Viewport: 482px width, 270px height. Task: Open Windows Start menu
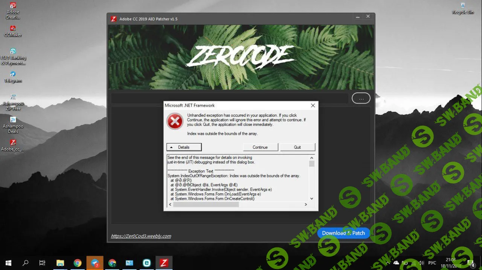tap(8, 263)
